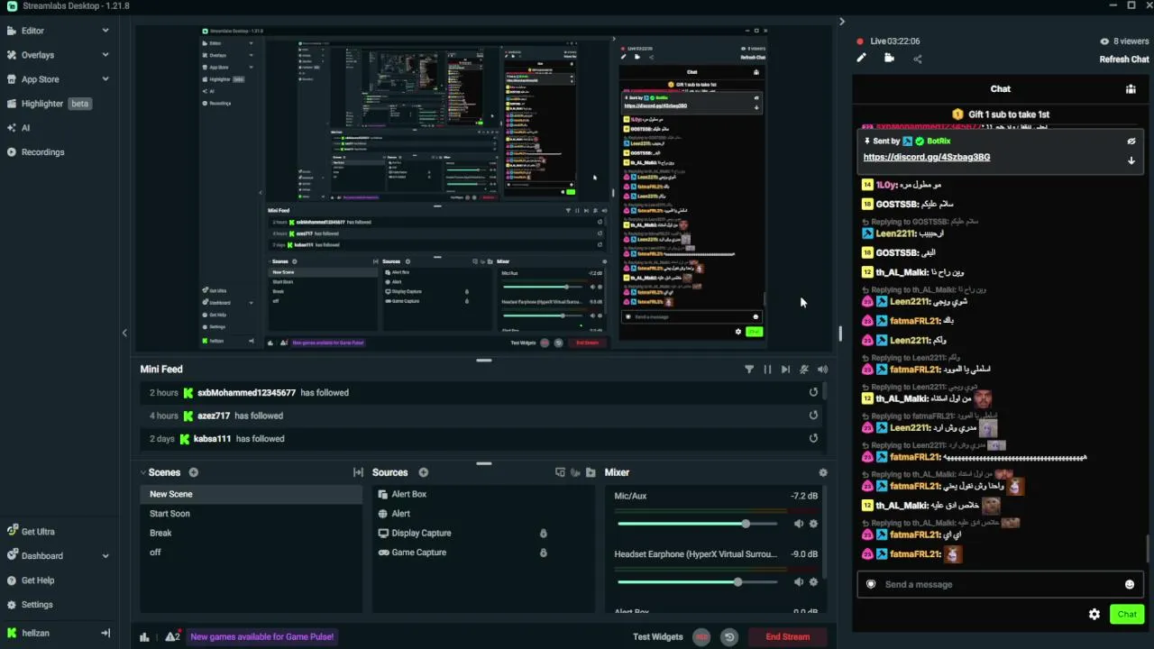The image size is (1154, 649).
Task: Replay the azez717 follow alert
Action: (813, 416)
